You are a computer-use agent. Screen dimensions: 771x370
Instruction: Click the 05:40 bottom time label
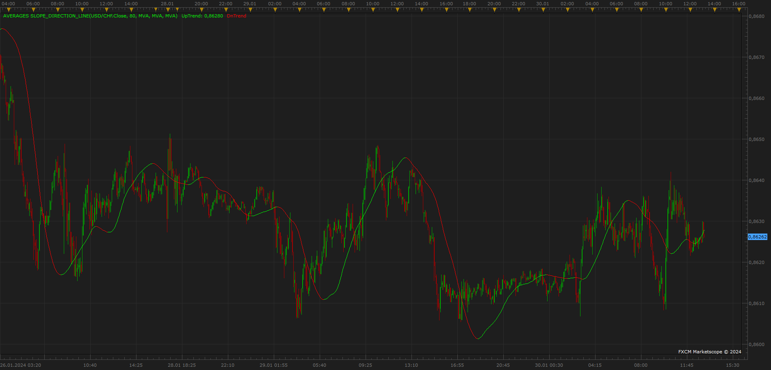(x=320, y=365)
